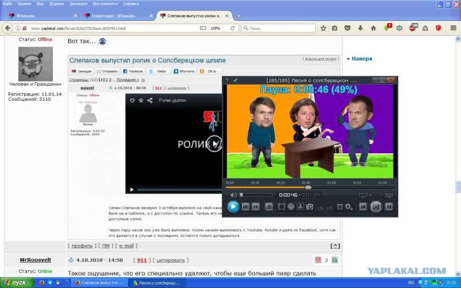Click the scroll-to-top caret icon beside e-mail row
461x288 pixels.
coord(335,246)
